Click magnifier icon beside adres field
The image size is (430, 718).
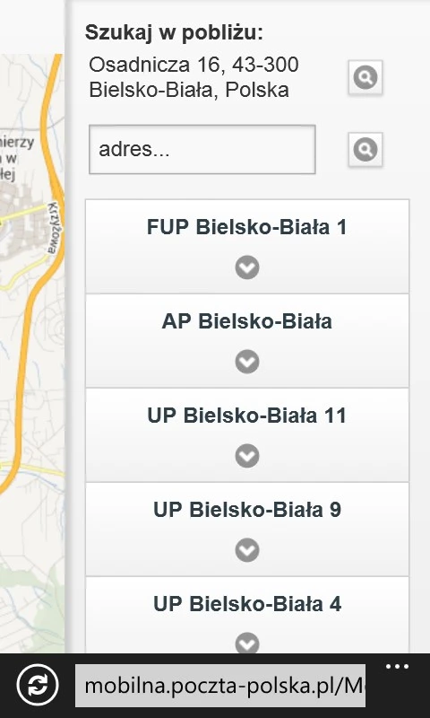pyautogui.click(x=365, y=149)
